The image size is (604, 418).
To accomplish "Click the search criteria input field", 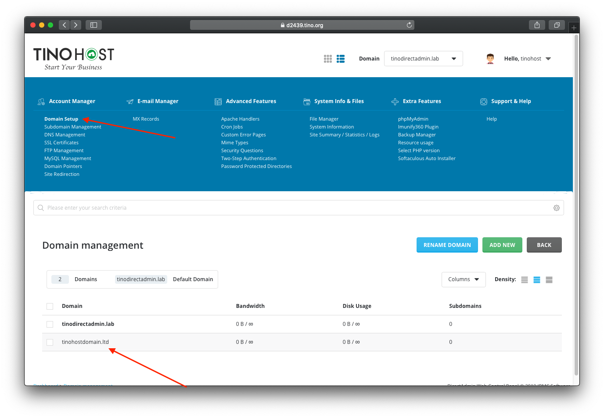I will pos(298,208).
